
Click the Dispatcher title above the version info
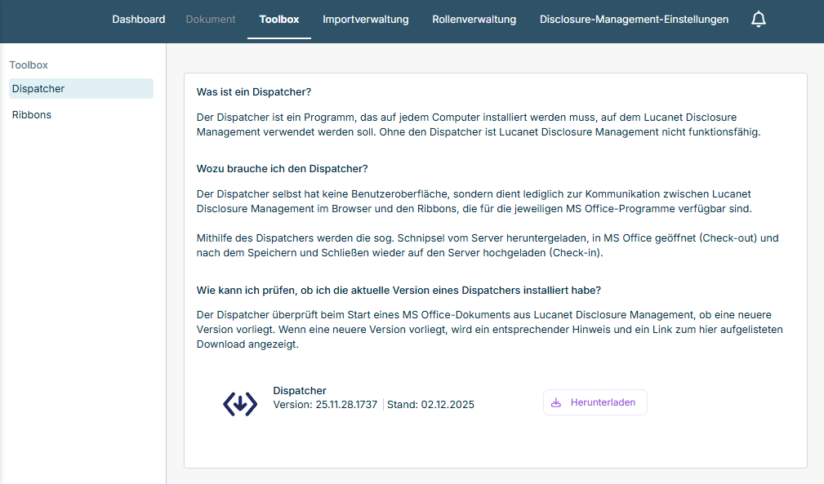[299, 390]
